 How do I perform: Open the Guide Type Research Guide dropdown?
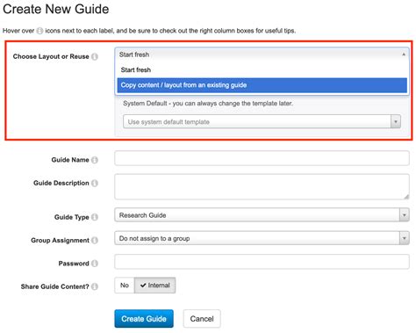coord(262,215)
